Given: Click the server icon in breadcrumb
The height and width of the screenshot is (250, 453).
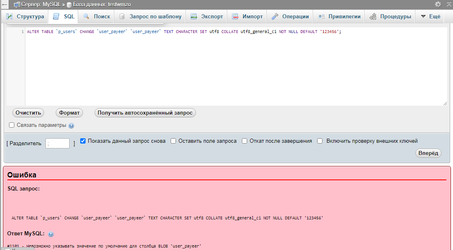Looking at the screenshot, I should point(17,4).
